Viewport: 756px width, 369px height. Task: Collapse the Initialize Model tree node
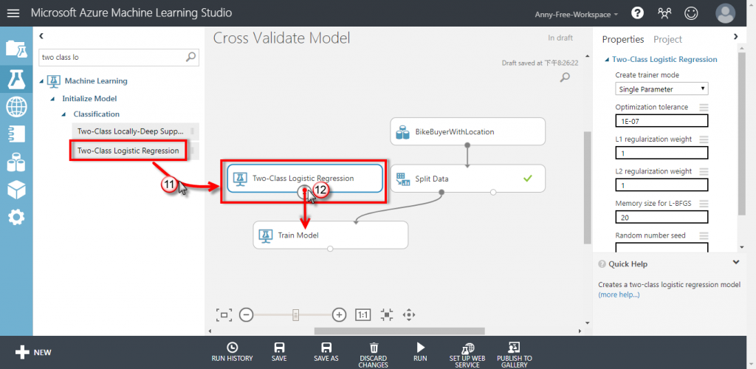(52, 98)
